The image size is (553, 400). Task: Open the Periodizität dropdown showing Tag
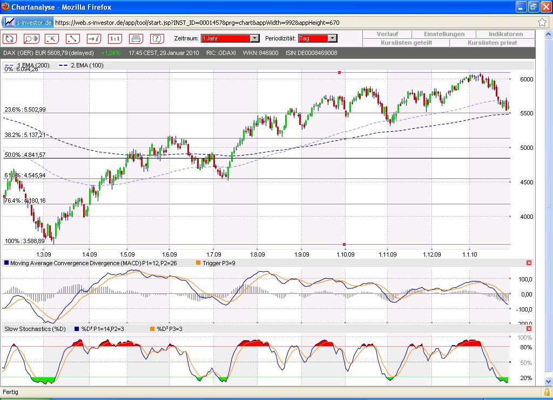pos(318,38)
